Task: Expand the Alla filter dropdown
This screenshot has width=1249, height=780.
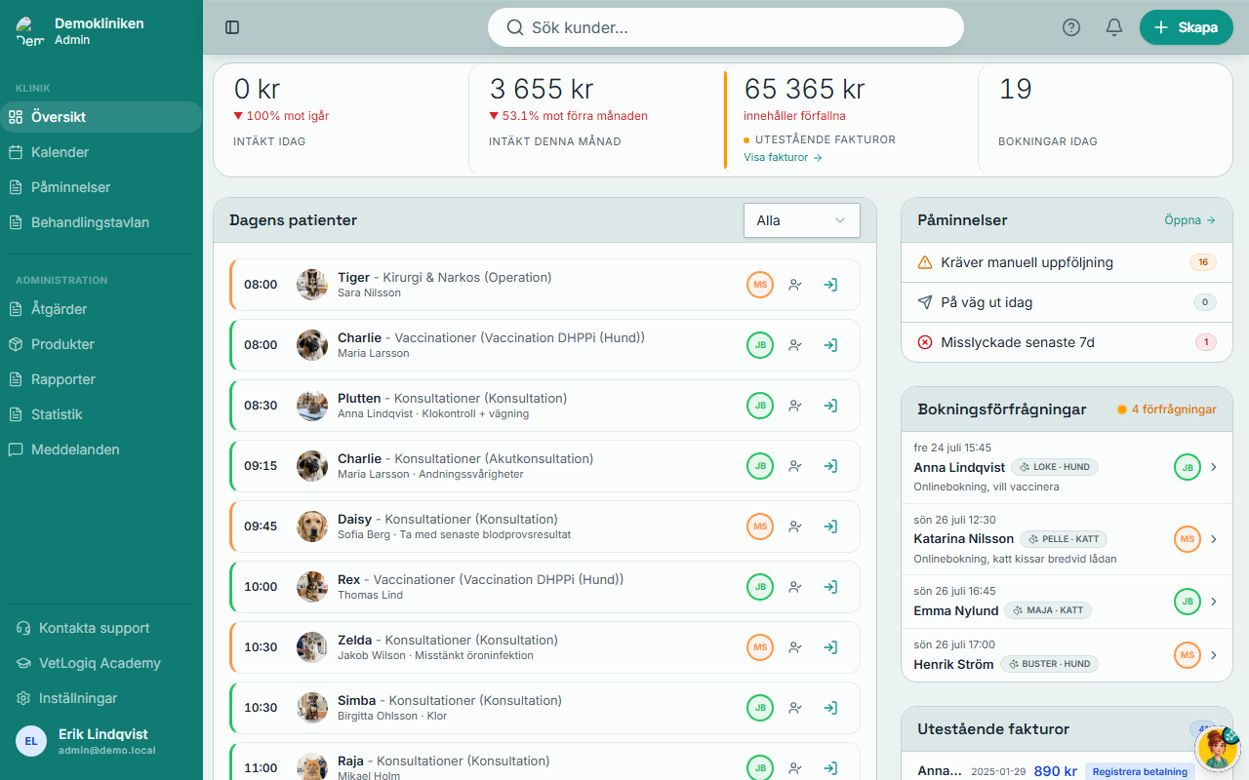Action: pyautogui.click(x=802, y=220)
